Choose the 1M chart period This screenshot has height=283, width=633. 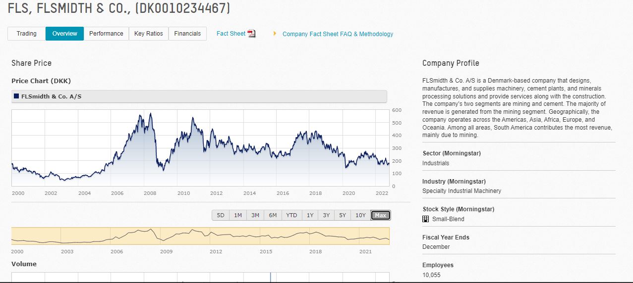click(238, 215)
